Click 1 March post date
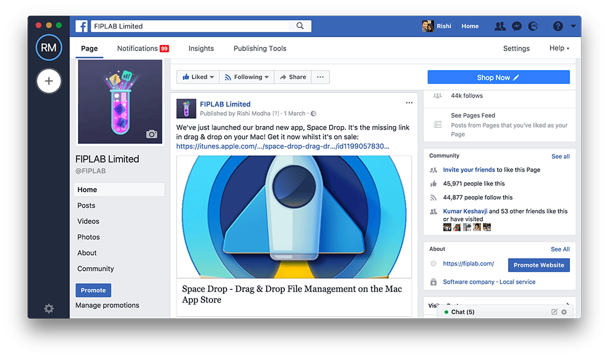 [x=294, y=113]
